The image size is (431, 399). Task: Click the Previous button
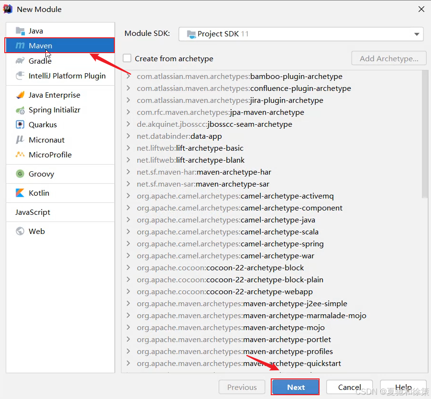242,387
